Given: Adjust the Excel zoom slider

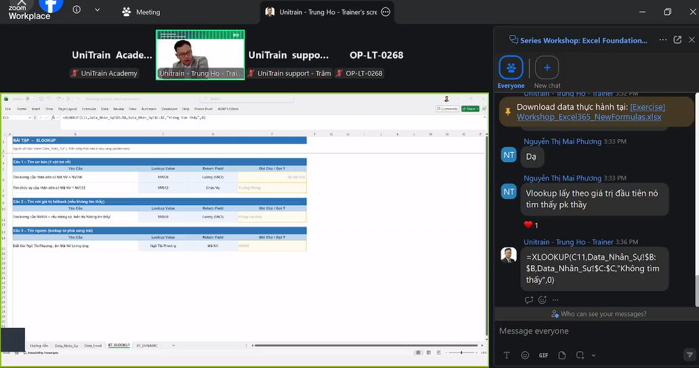Looking at the screenshot, I should tap(461, 352).
